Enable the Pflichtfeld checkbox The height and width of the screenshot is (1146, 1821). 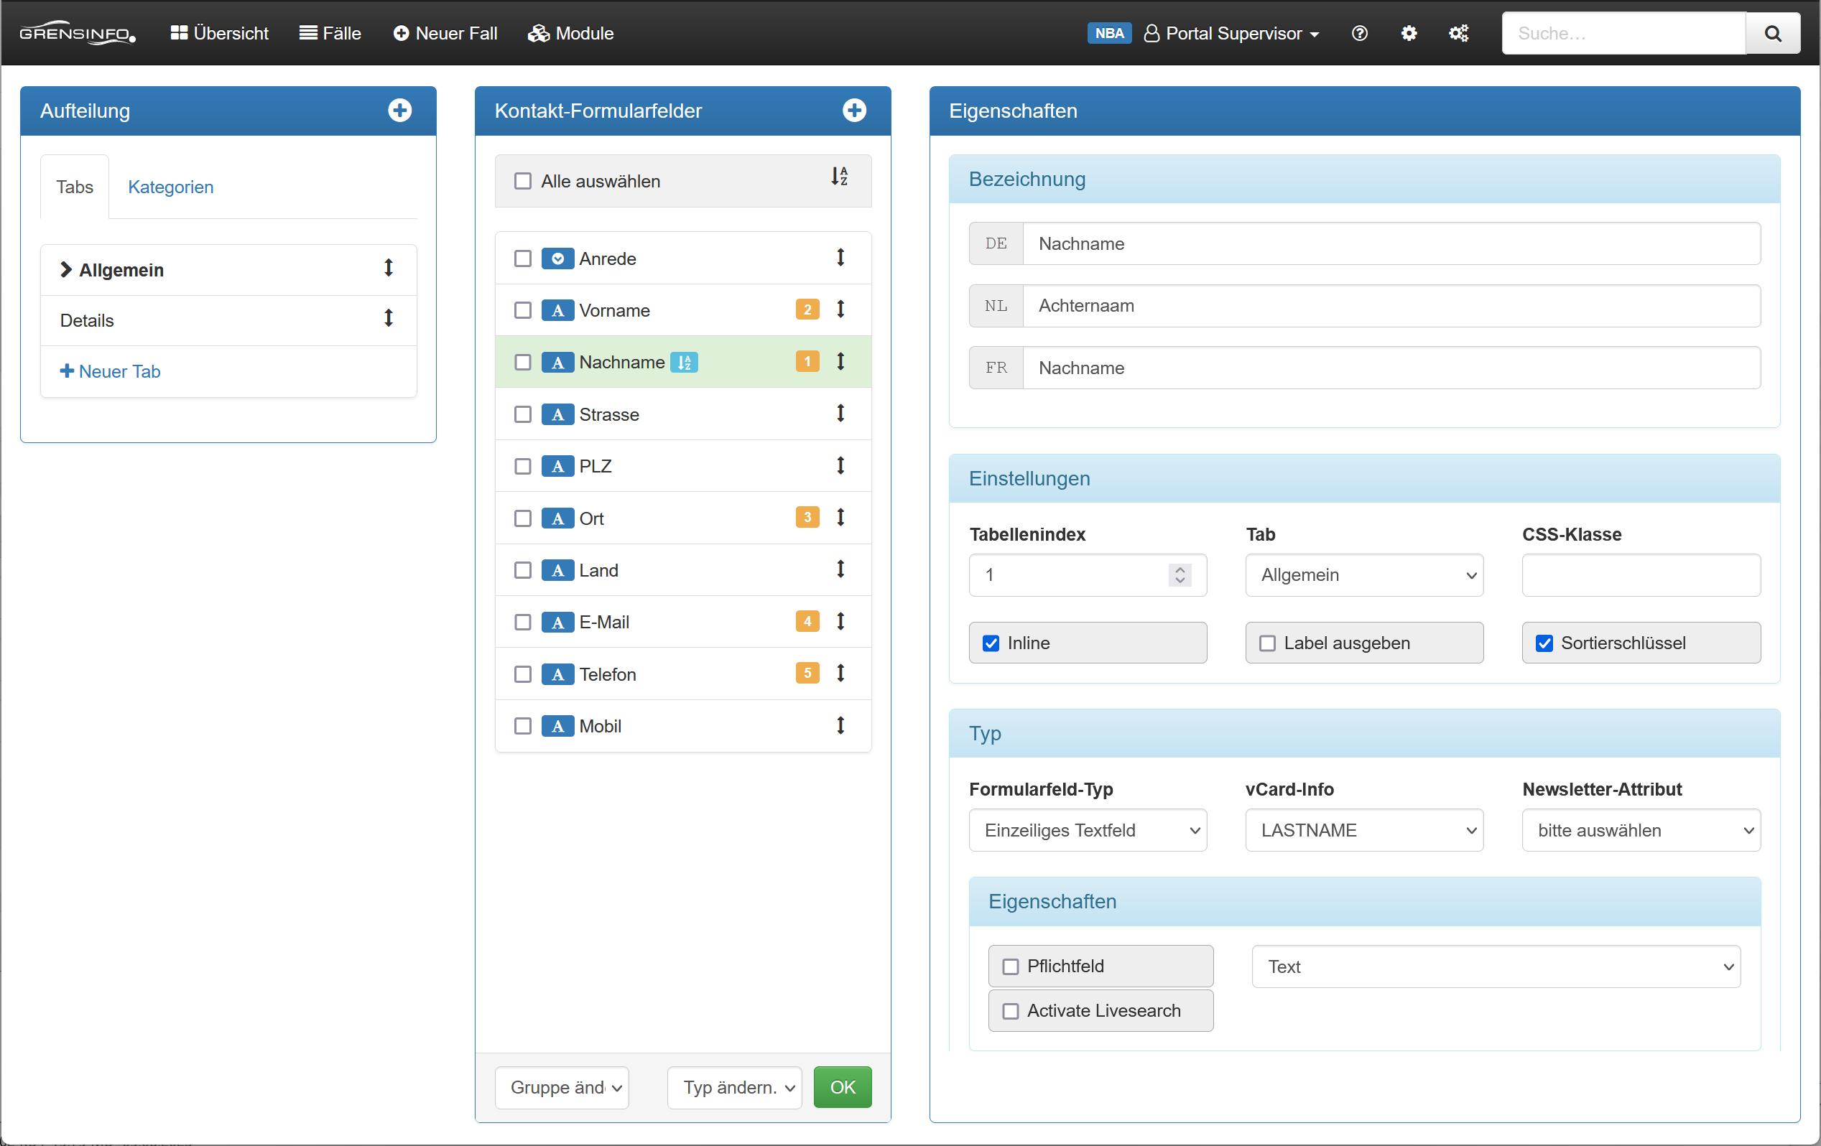[1010, 966]
